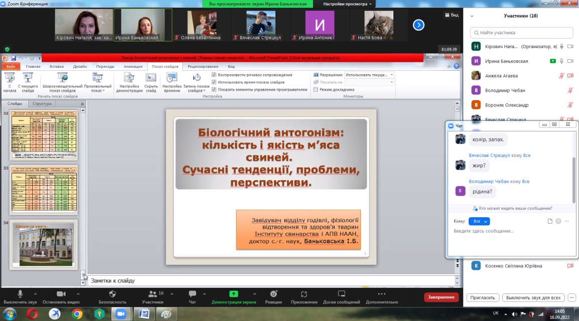Expand the Разрешение resolution dropdown
579x321 pixels.
pyautogui.click(x=391, y=75)
